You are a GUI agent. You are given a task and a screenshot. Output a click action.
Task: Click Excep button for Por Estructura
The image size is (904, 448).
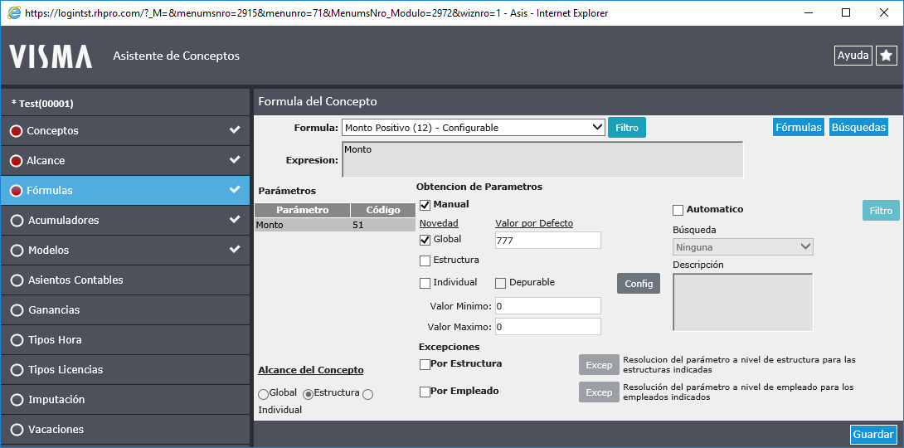click(599, 365)
